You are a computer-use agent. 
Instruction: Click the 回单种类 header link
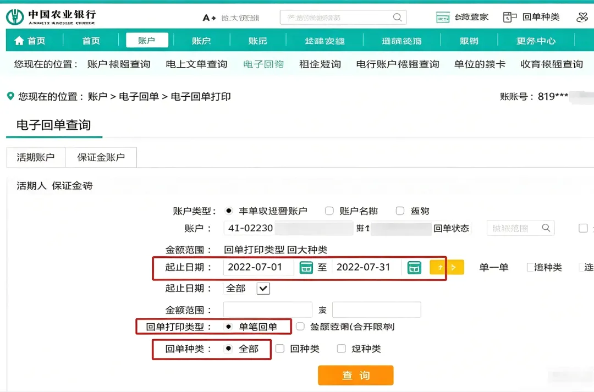click(x=541, y=17)
